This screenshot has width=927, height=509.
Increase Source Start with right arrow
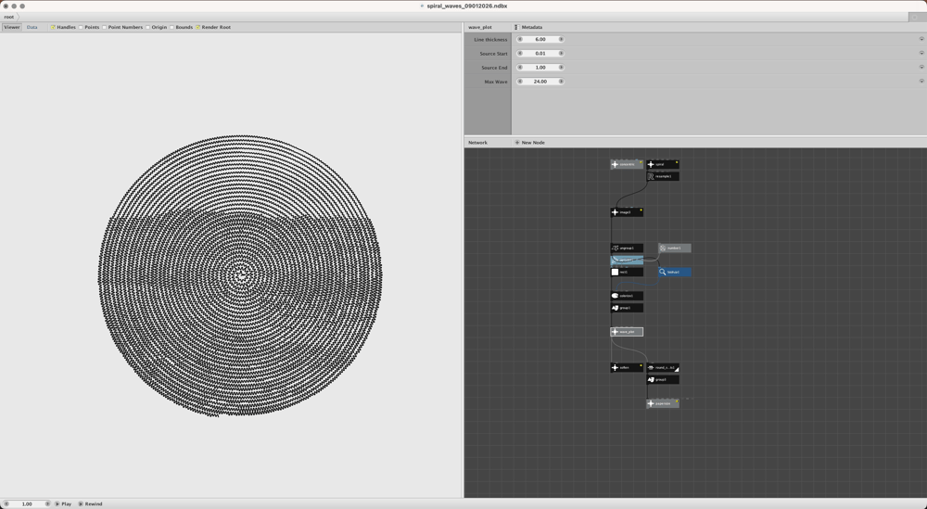pos(561,53)
